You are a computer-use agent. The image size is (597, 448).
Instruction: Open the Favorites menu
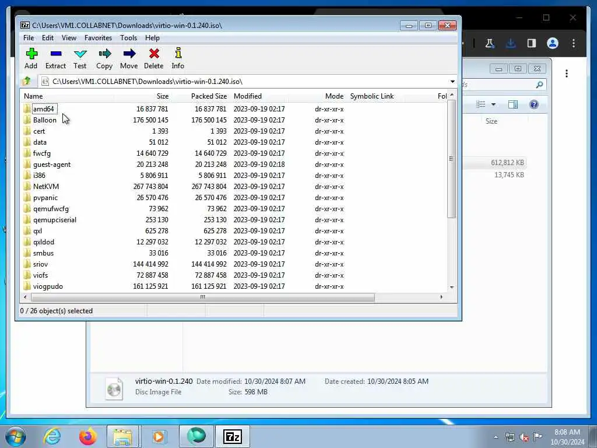pos(98,38)
